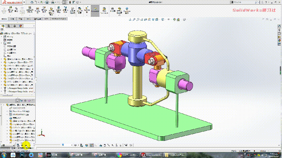Viewport: 282px width, 158px height.
Task: Click the Save icon in the top toolbar
Action: [x=47, y=2]
